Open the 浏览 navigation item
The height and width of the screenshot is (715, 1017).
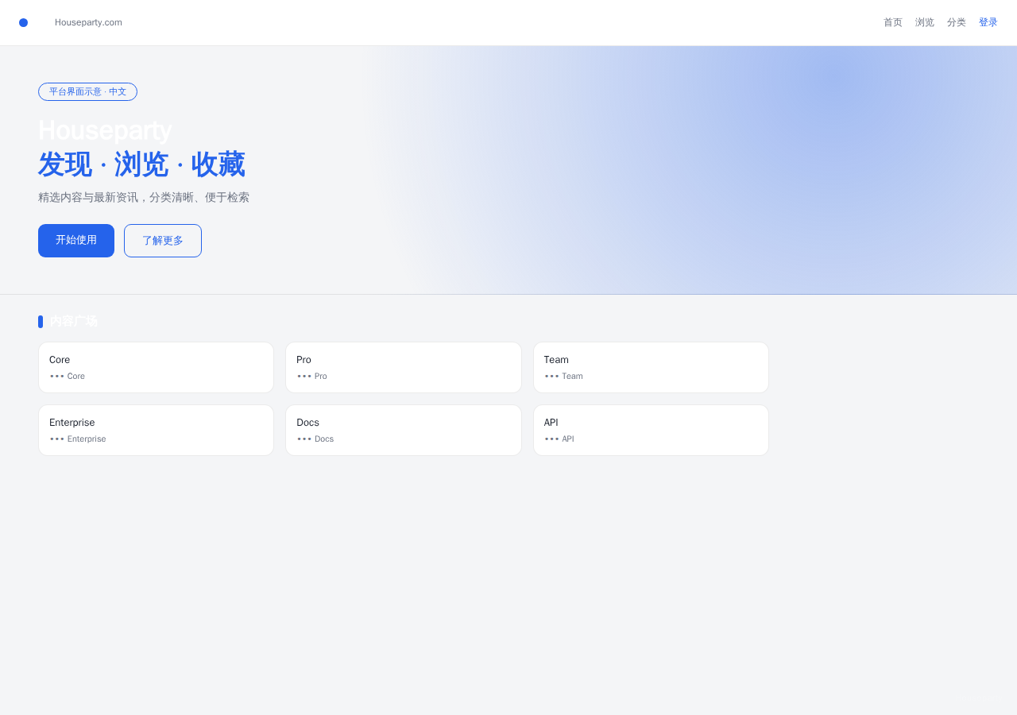coord(925,22)
